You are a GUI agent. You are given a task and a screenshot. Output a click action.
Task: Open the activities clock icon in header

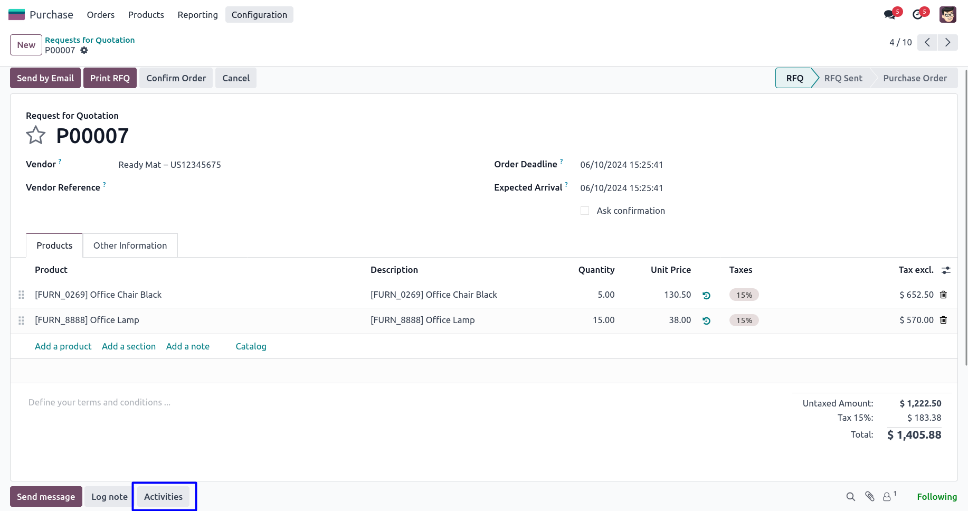(x=918, y=15)
